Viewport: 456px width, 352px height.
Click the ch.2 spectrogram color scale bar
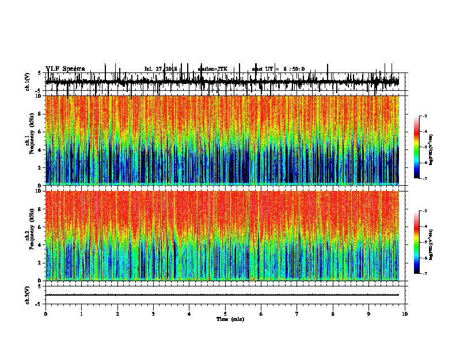tap(416, 242)
